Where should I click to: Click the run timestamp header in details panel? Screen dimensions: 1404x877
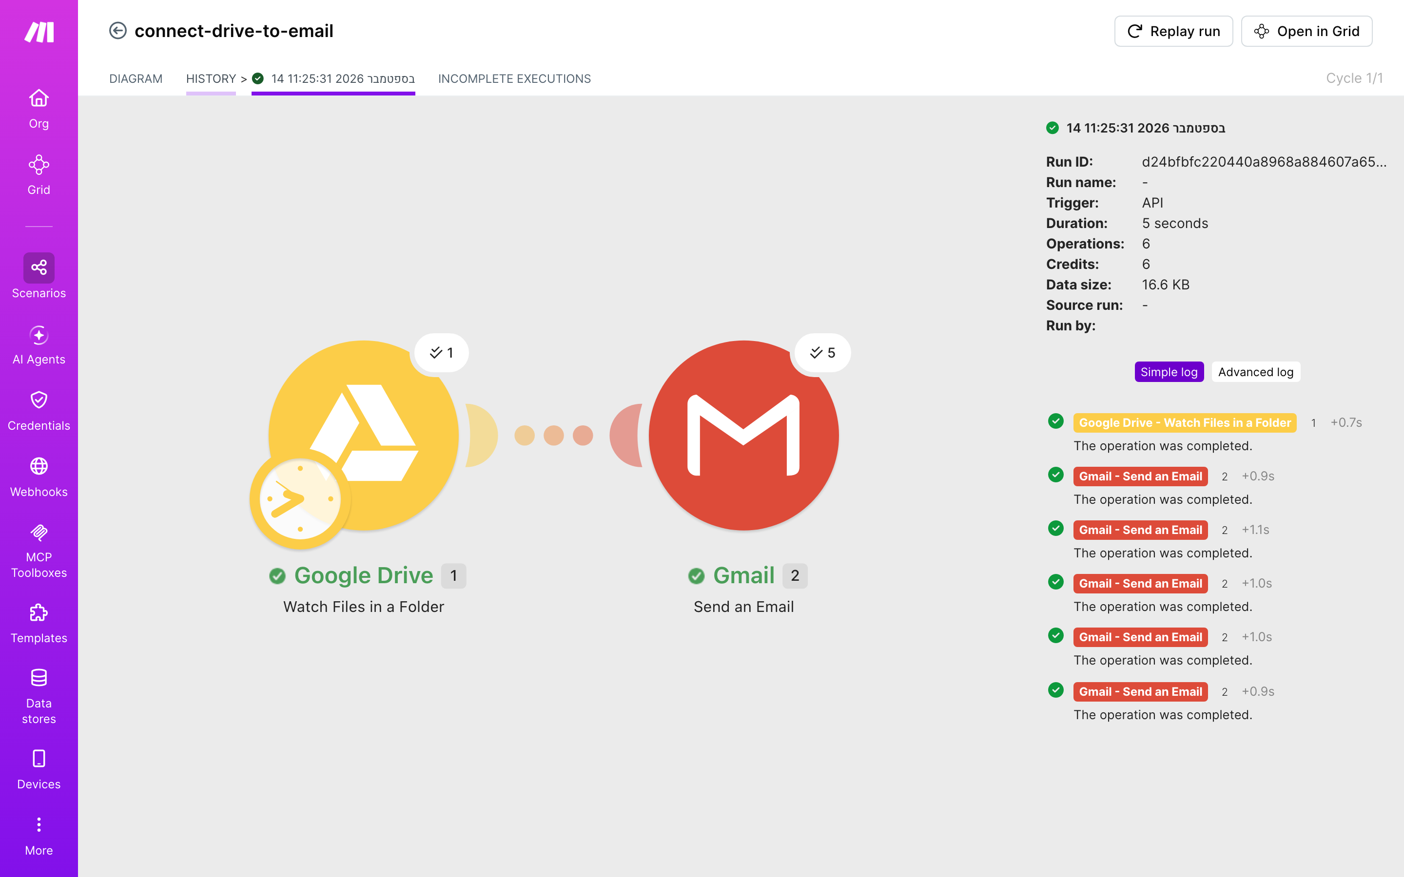[x=1145, y=128]
